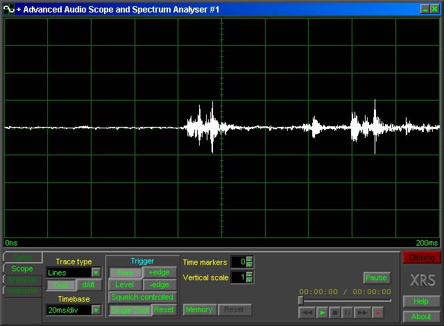The height and width of the screenshot is (326, 444).
Task: Click the XRS logo
Action: click(x=423, y=280)
